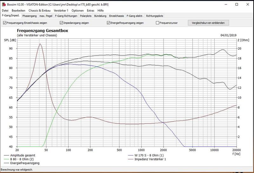This screenshot has height=173, width=254.
Task: Toggle Impedanzgang zeigen checkbox
Action: click(x=62, y=23)
